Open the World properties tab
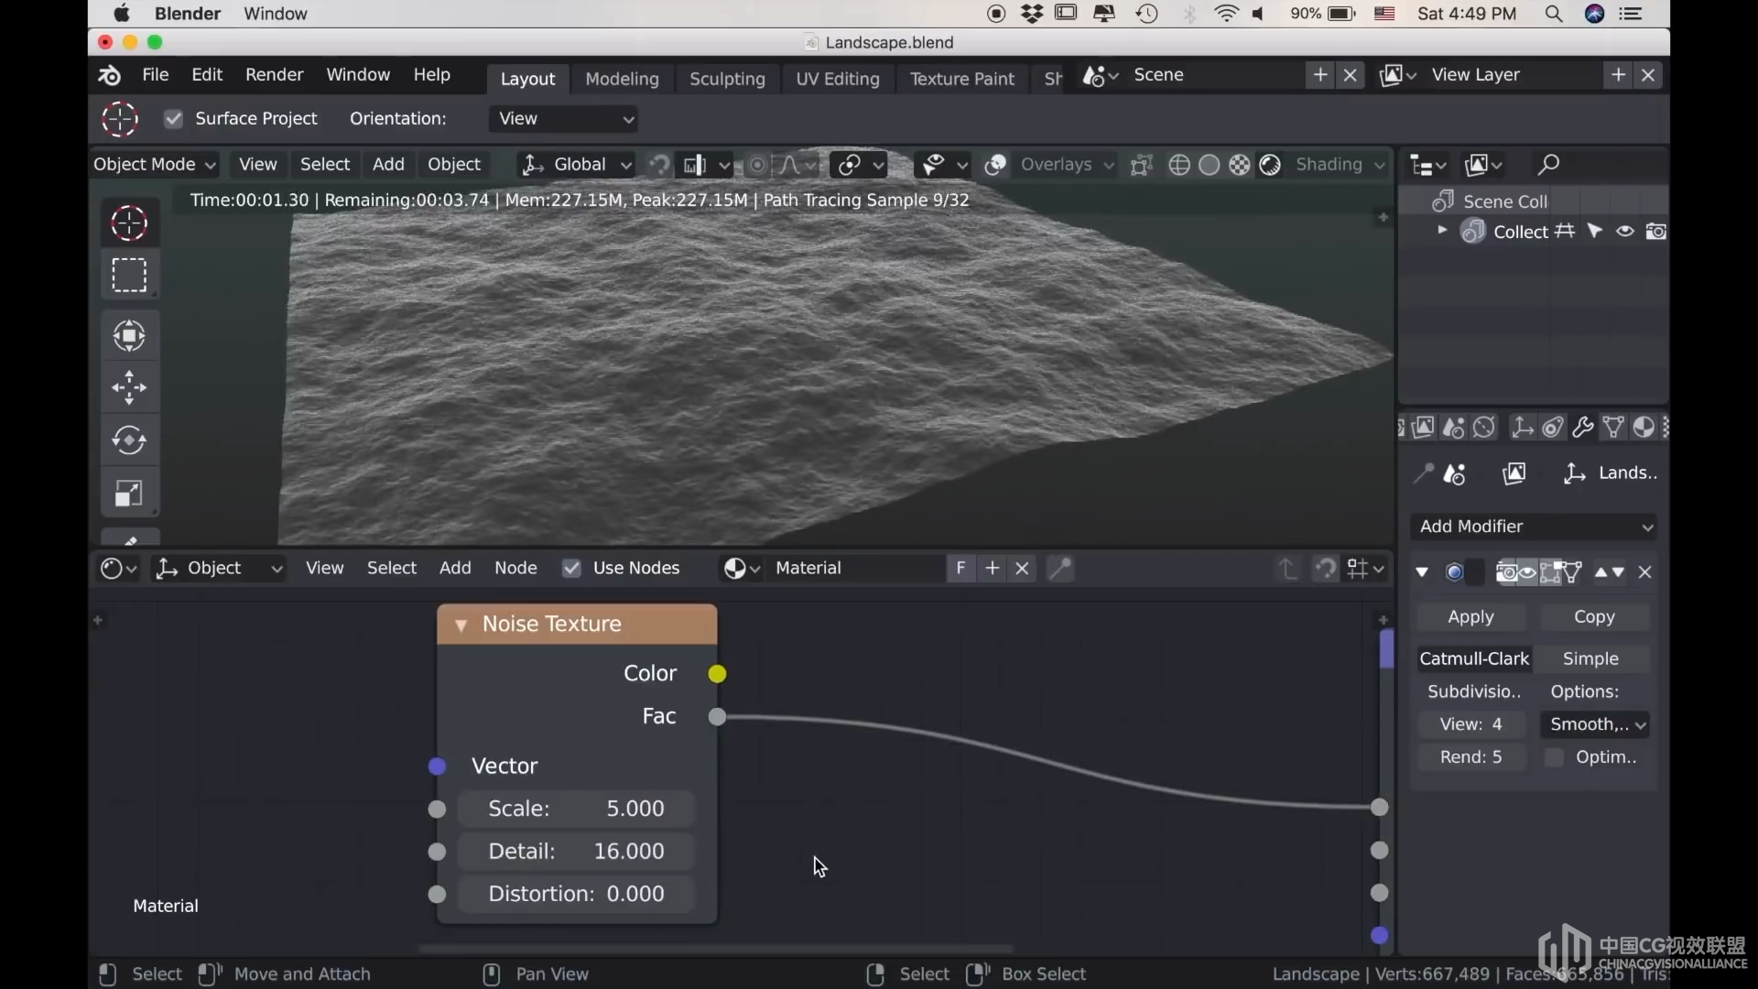 pos(1484,427)
